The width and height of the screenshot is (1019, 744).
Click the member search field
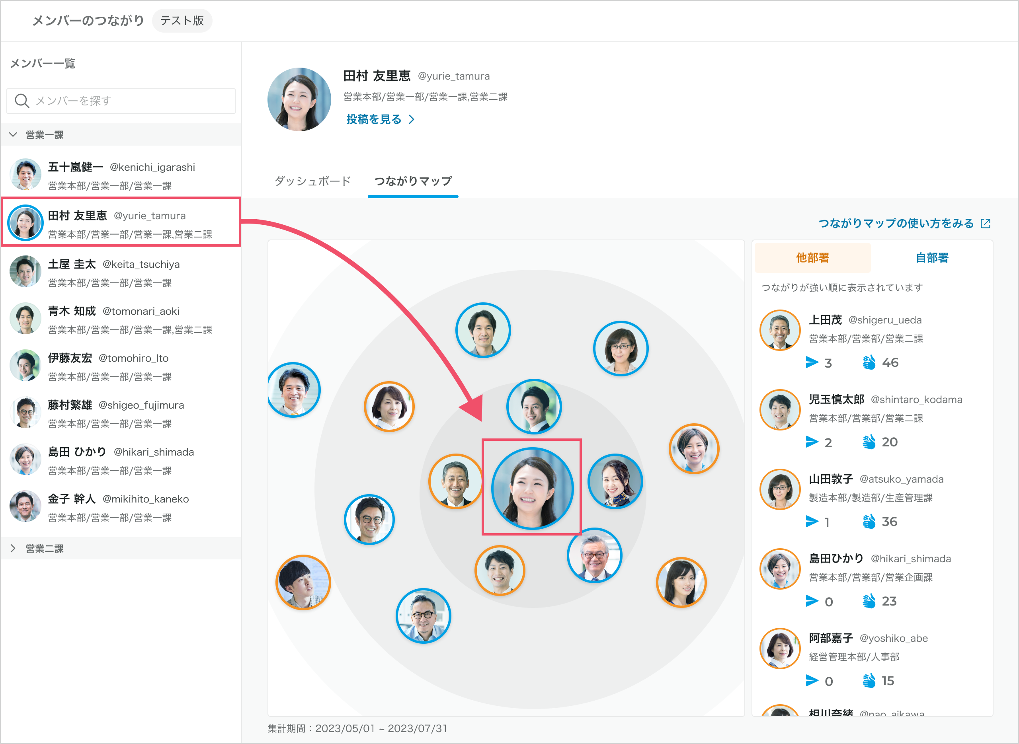click(121, 101)
